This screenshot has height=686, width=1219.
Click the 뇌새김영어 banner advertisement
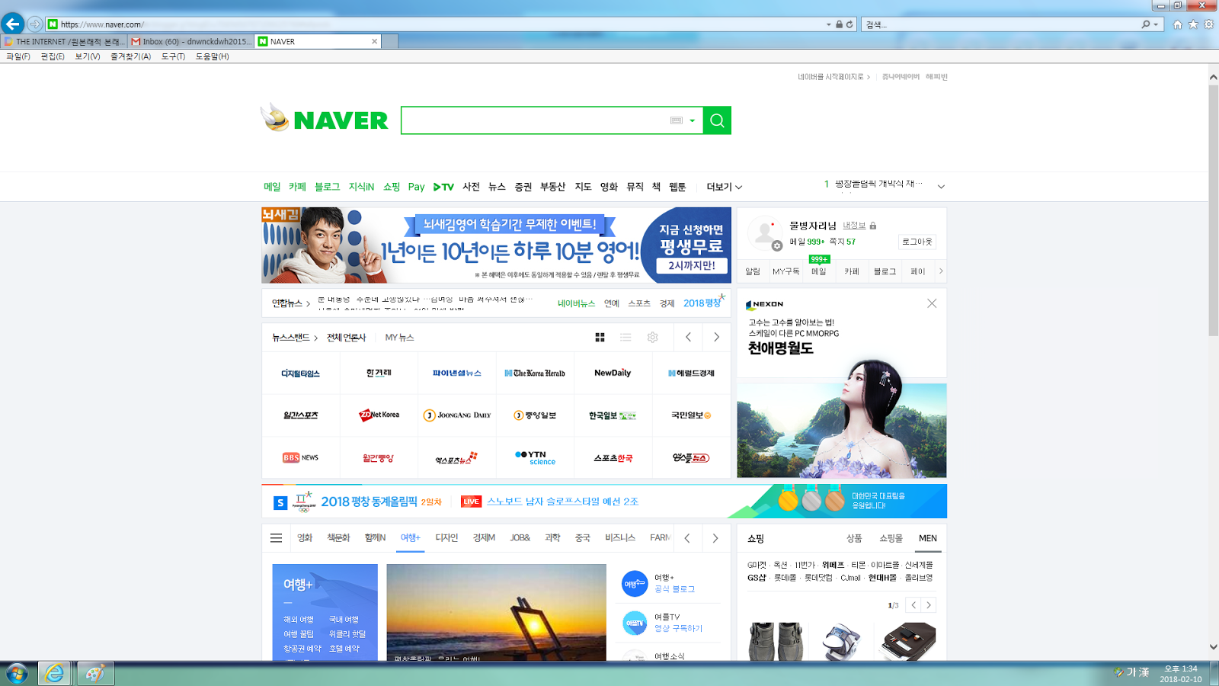pos(496,245)
